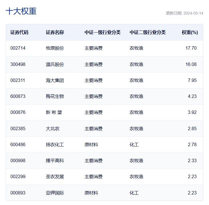Click 农牧渔 in the 大北农 row
This screenshot has height=205, width=209.
136,128
